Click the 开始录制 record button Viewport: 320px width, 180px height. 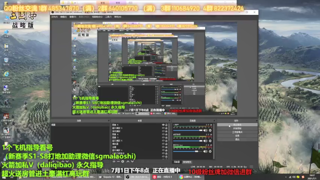pyautogui.click(x=237, y=128)
